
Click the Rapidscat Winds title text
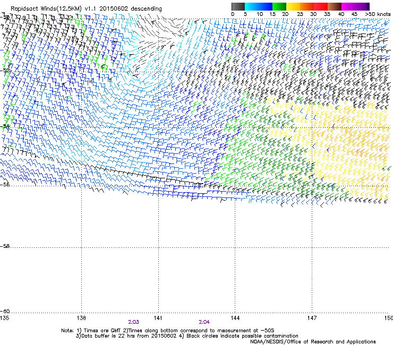pyautogui.click(x=86, y=8)
